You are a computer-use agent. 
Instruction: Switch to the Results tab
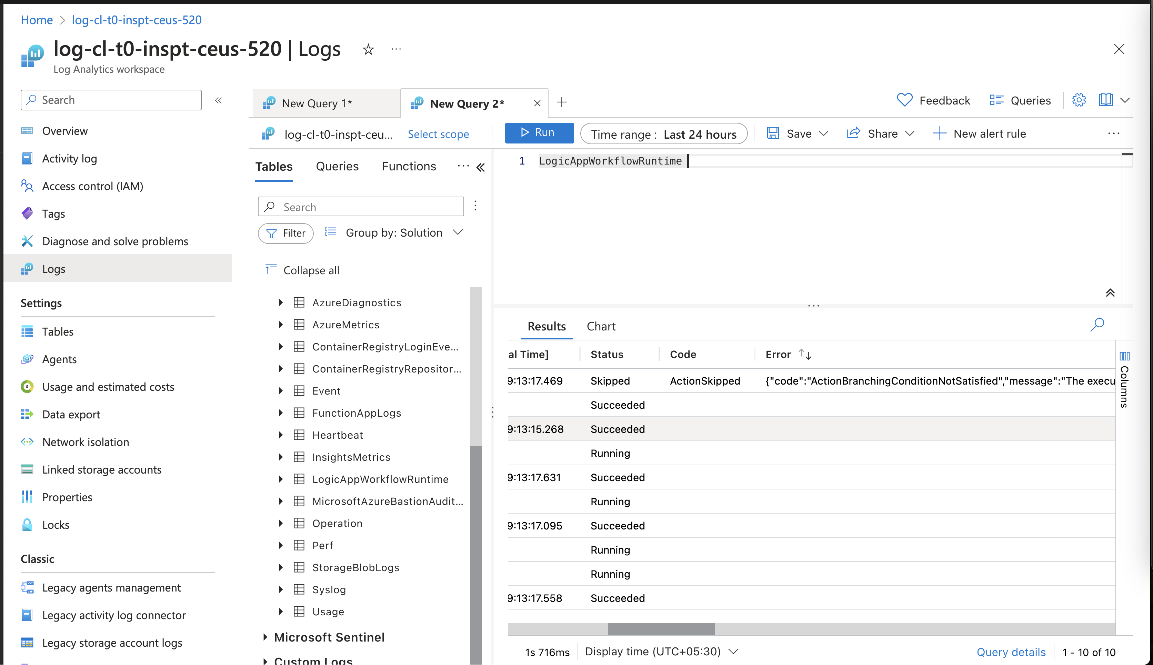click(x=547, y=326)
